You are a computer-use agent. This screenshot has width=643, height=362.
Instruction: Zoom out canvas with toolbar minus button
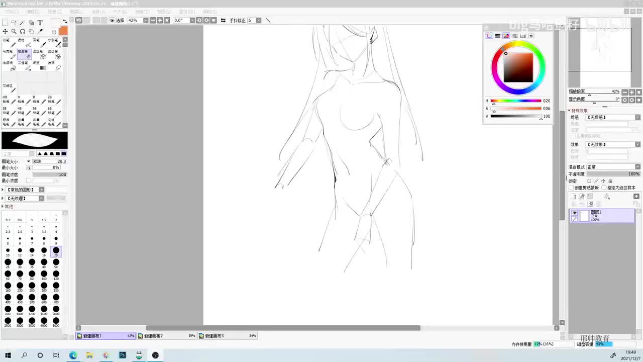point(153,20)
